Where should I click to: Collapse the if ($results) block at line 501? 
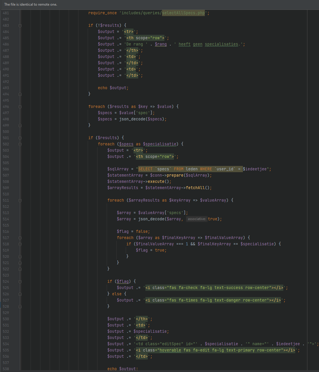click(20, 138)
